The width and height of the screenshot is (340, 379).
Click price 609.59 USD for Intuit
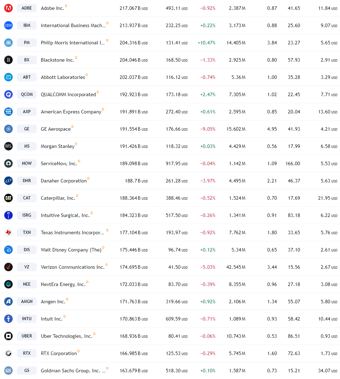pyautogui.click(x=177, y=319)
